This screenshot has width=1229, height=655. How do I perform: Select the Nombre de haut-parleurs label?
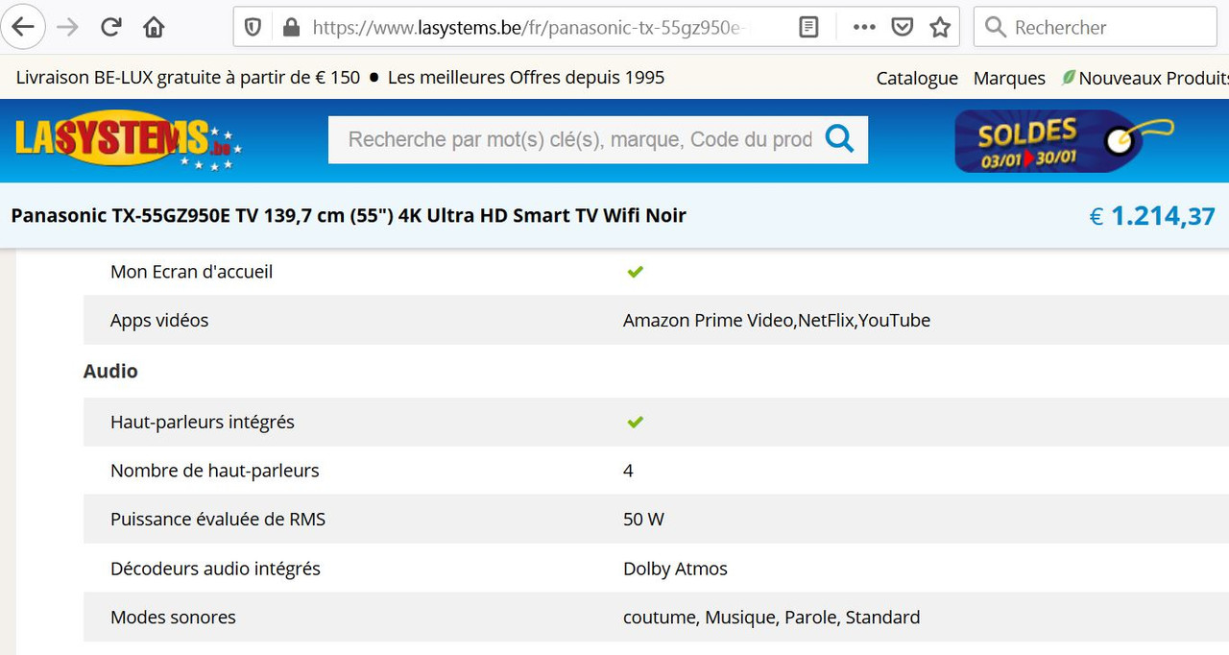coord(215,471)
